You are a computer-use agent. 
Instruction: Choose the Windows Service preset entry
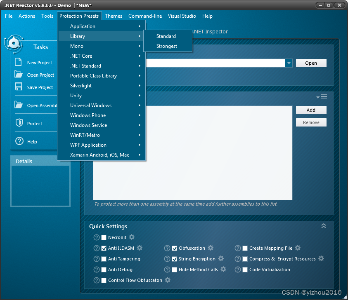click(102, 125)
